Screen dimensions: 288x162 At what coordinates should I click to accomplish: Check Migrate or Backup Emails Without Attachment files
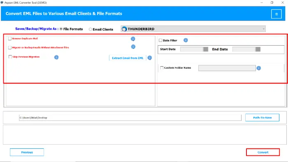tap(10, 48)
